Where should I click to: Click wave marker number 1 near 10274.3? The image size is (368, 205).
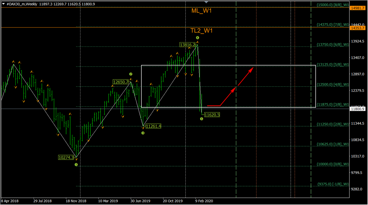(x=76, y=165)
